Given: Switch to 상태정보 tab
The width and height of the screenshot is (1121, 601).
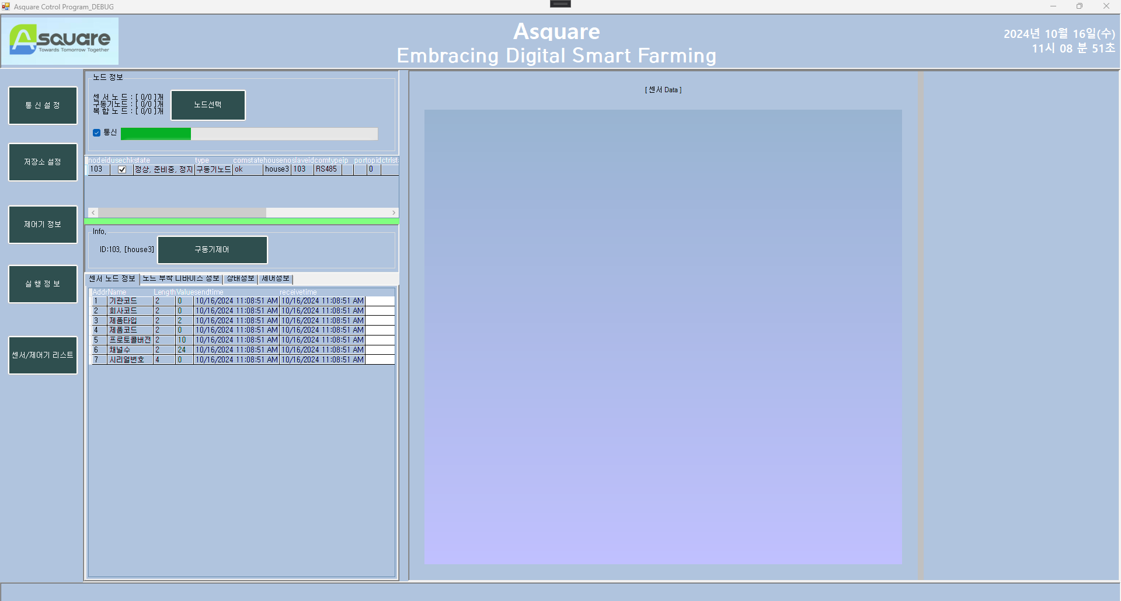Looking at the screenshot, I should tap(241, 279).
